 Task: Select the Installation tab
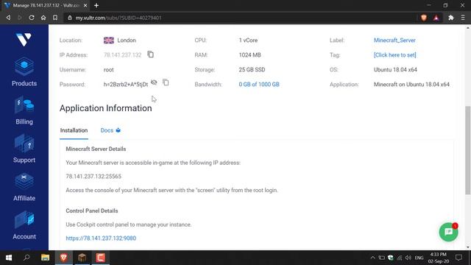[74, 130]
